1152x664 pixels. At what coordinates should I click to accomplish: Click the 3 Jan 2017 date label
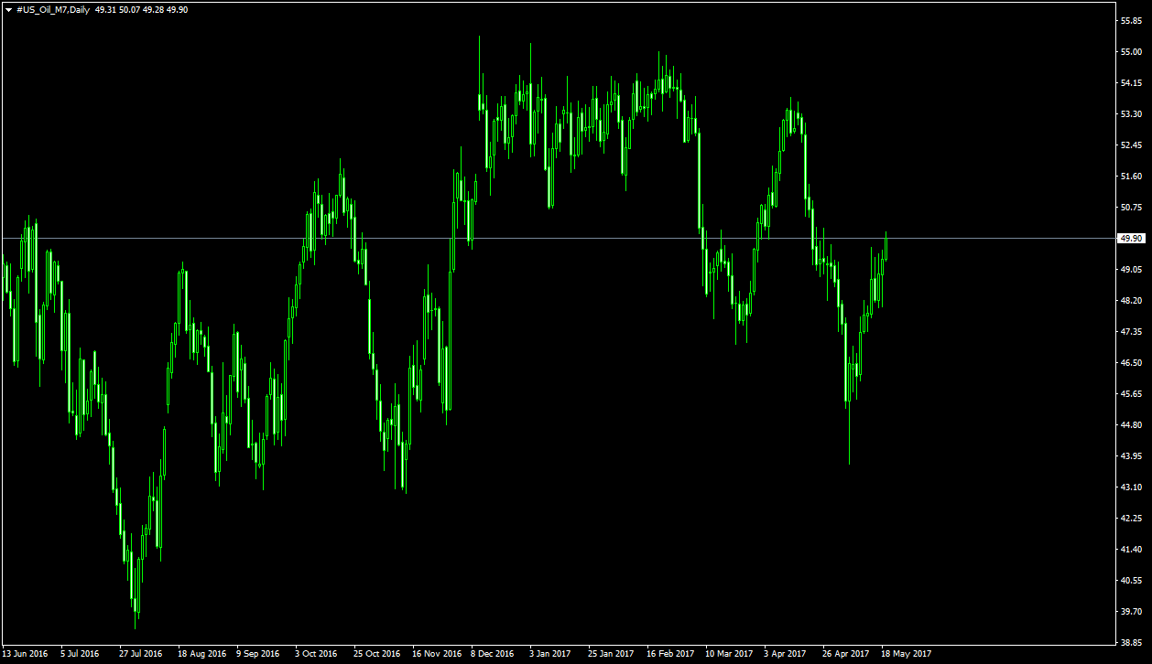click(550, 654)
